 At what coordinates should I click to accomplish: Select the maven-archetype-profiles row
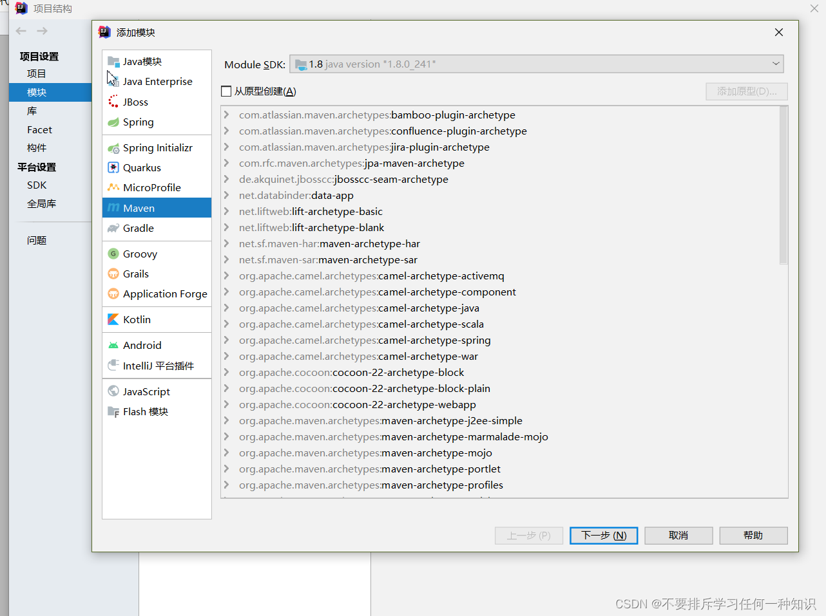coord(500,485)
